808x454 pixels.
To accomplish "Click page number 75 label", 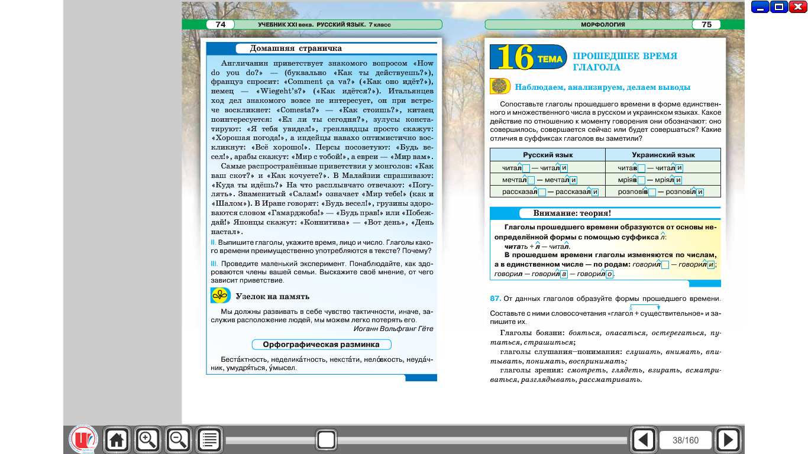I will pos(706,24).
